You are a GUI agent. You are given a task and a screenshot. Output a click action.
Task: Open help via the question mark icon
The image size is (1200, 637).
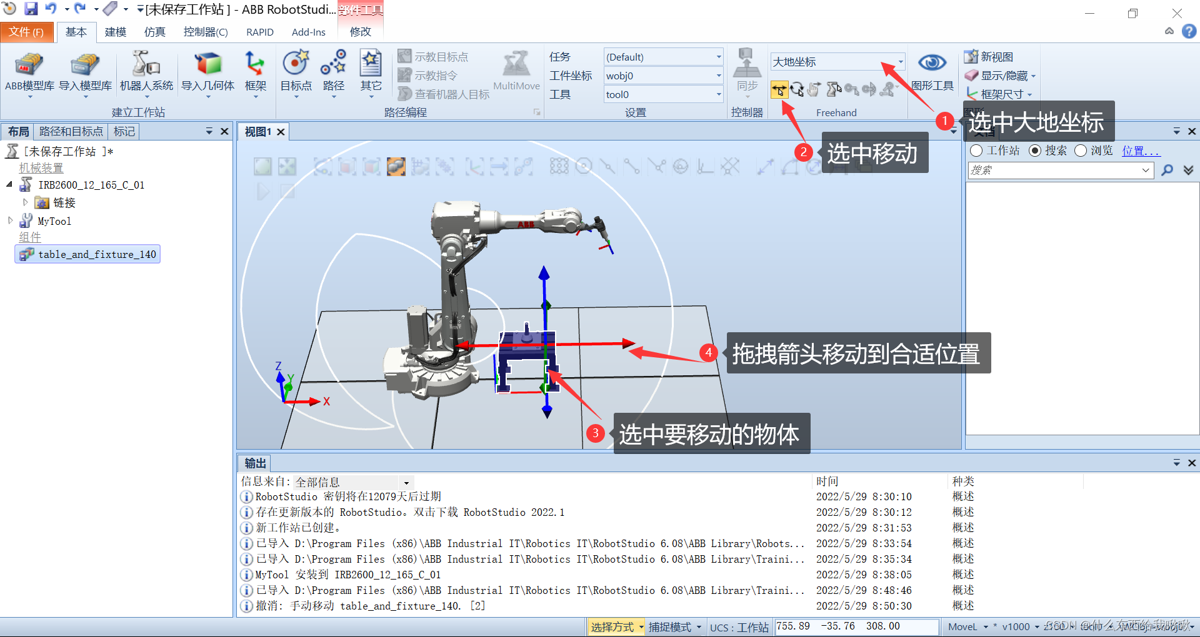1189,31
